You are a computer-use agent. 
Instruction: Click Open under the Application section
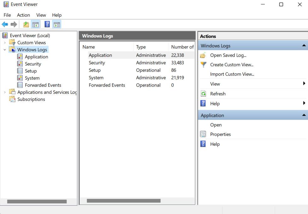(216, 125)
